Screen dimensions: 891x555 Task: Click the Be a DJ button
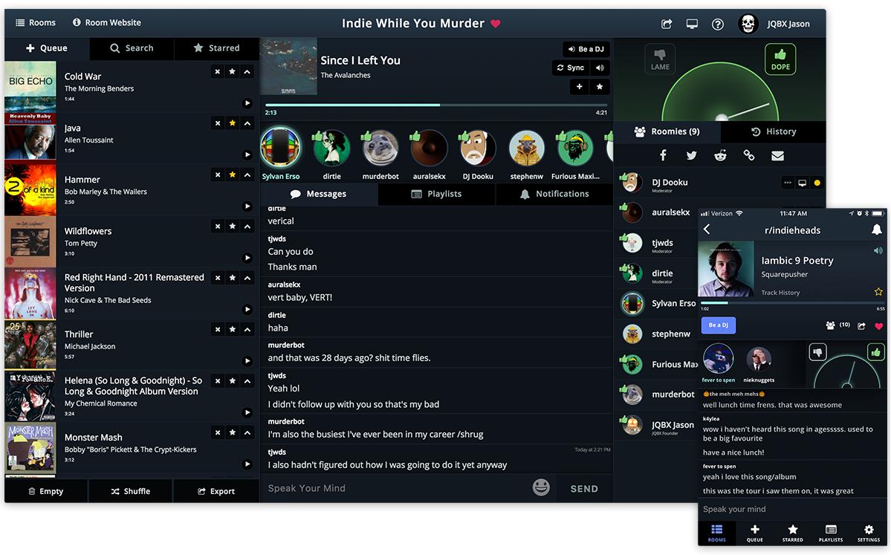point(586,49)
